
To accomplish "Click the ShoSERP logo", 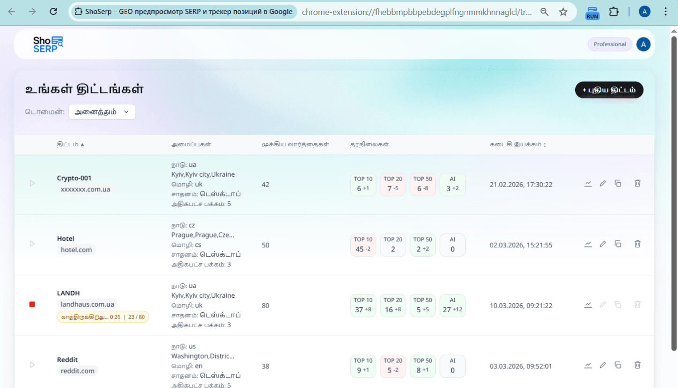I will click(x=48, y=44).
